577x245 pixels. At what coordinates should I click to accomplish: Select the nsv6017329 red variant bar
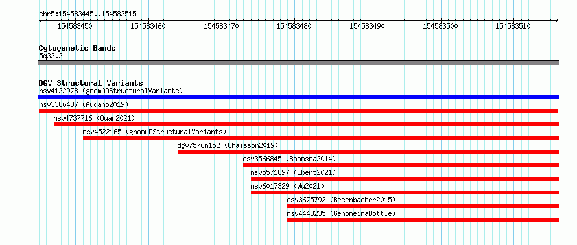[405, 192]
